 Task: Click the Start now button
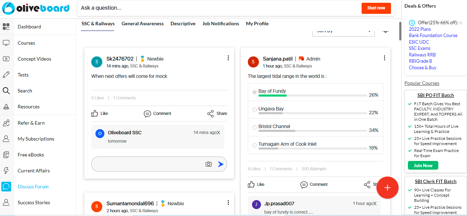376,8
